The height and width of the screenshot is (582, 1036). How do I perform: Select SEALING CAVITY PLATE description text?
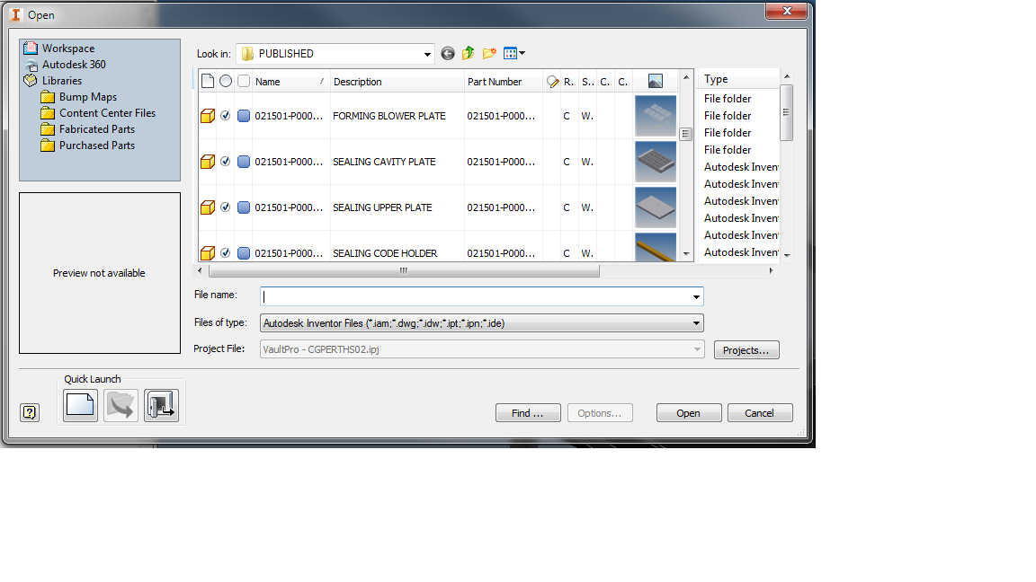coord(384,162)
